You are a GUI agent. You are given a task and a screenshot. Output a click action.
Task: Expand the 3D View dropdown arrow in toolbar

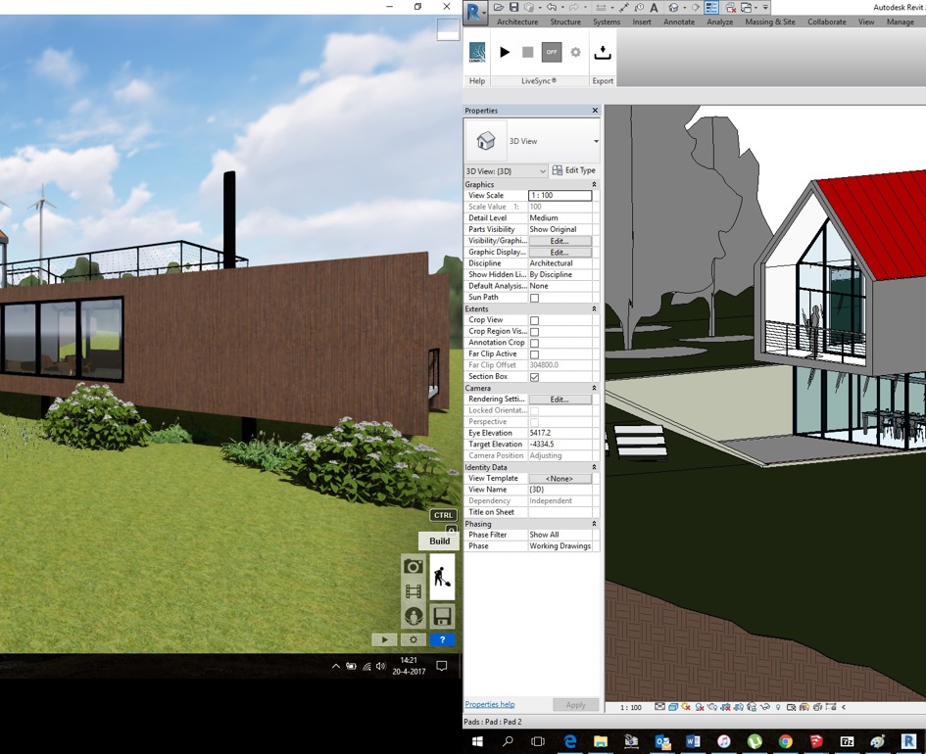[x=685, y=8]
